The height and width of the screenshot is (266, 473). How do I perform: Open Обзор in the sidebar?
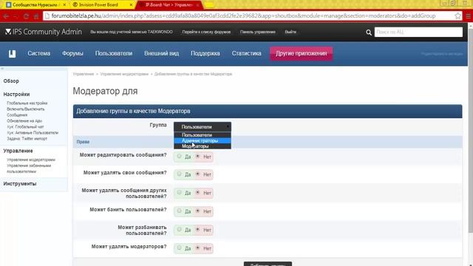tap(11, 81)
